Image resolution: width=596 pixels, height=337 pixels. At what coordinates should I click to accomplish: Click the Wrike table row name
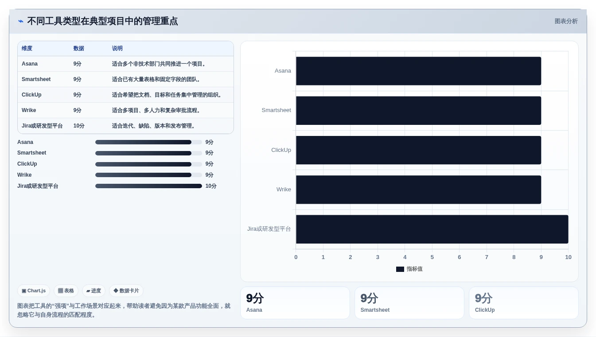coord(29,110)
